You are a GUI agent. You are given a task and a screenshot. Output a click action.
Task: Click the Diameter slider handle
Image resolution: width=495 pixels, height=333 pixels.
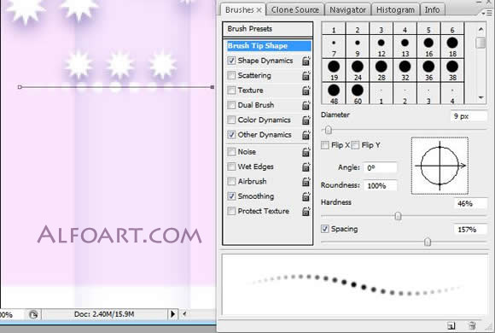(329, 130)
